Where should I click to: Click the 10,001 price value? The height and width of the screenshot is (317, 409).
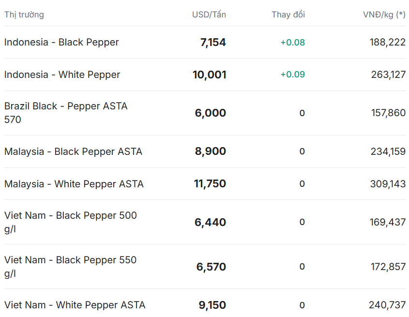click(x=209, y=75)
